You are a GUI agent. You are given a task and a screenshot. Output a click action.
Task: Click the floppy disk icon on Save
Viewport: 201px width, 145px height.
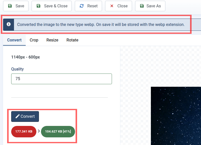pyautogui.click(x=9, y=6)
